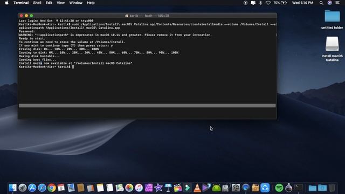Close the Terminal window with red button

pos(22,16)
